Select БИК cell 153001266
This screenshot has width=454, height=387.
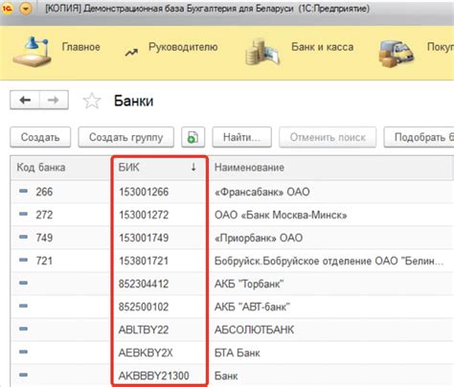point(144,192)
